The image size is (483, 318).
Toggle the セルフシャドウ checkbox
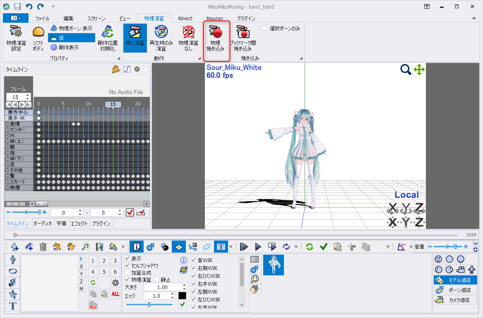(127, 265)
